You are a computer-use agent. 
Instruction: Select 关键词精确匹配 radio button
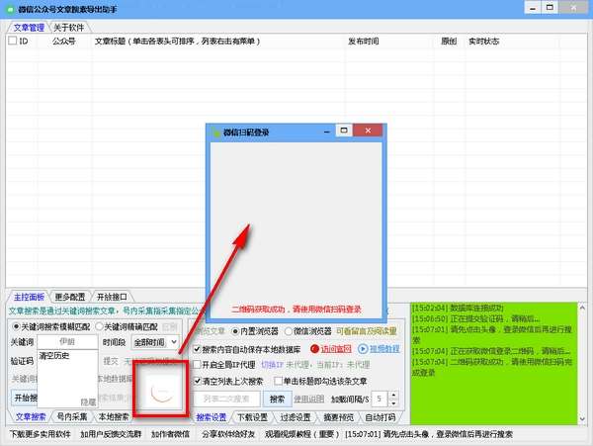100,326
